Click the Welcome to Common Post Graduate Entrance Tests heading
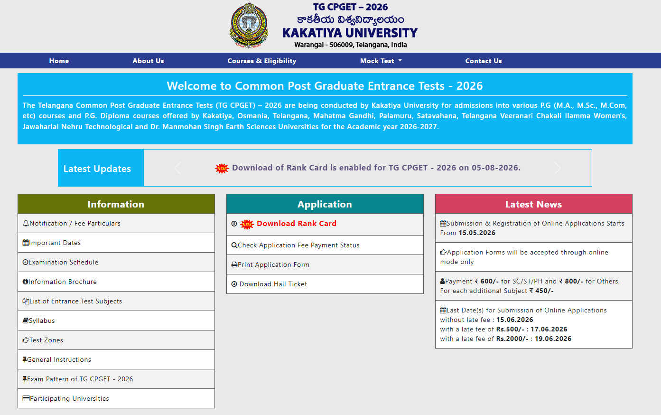This screenshot has height=415, width=661. tap(325, 86)
